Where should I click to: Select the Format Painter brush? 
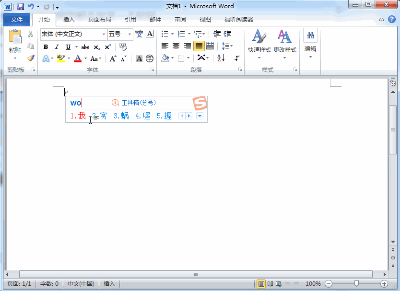[31, 58]
